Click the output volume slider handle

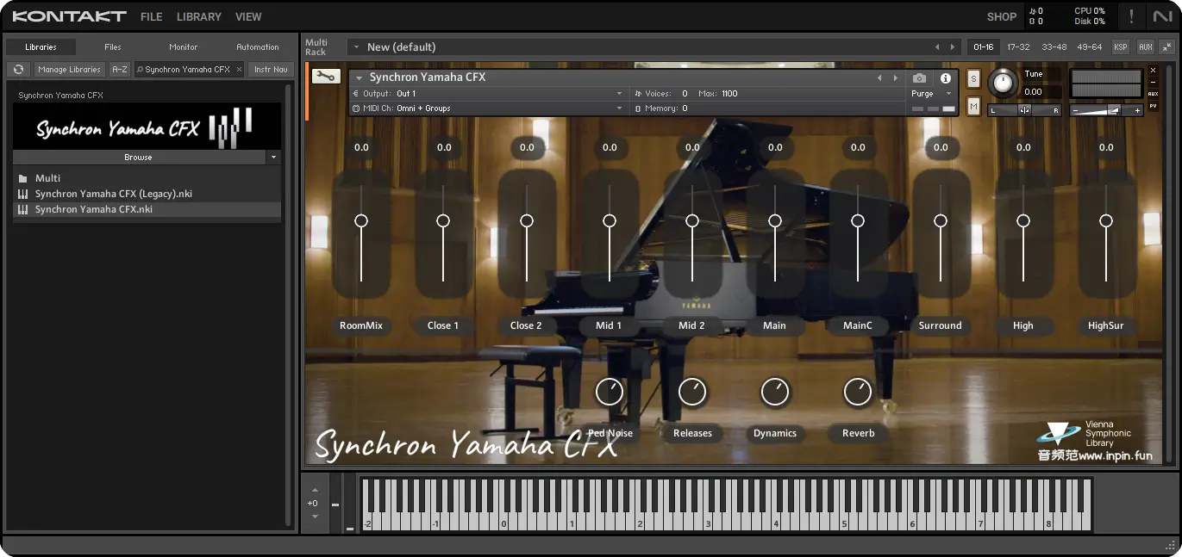click(x=1114, y=109)
